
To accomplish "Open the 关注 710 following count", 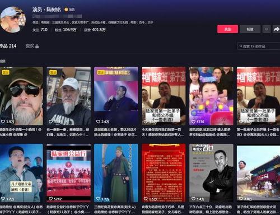I will tap(40, 30).
